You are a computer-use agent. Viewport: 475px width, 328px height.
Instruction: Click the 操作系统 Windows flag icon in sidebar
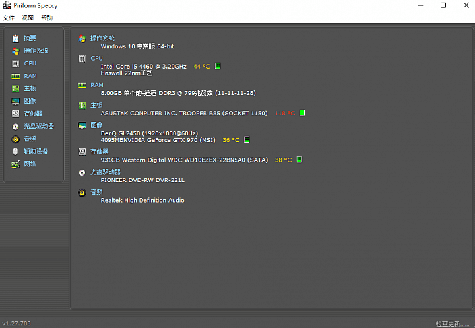(x=15, y=51)
